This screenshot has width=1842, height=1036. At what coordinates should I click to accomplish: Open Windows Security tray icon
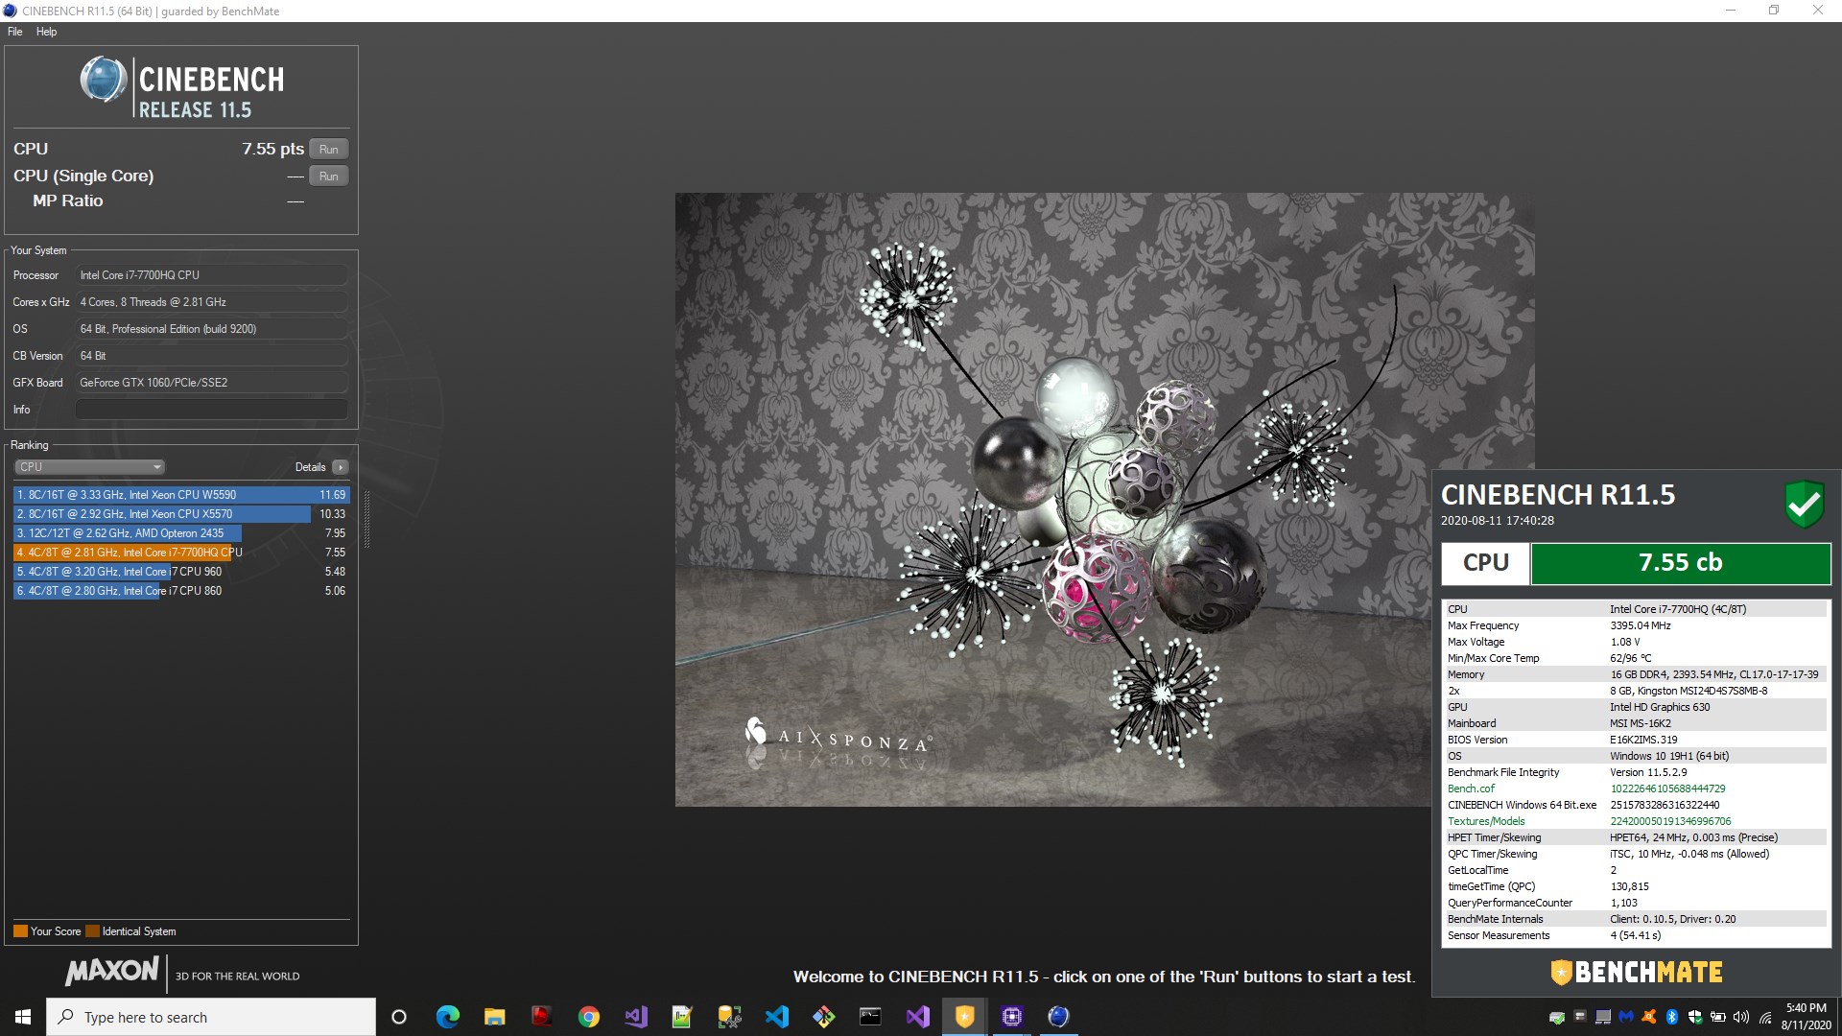point(1694,1017)
